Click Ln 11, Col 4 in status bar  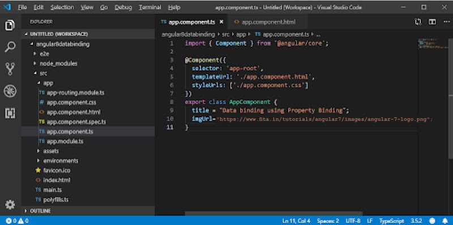(296, 221)
